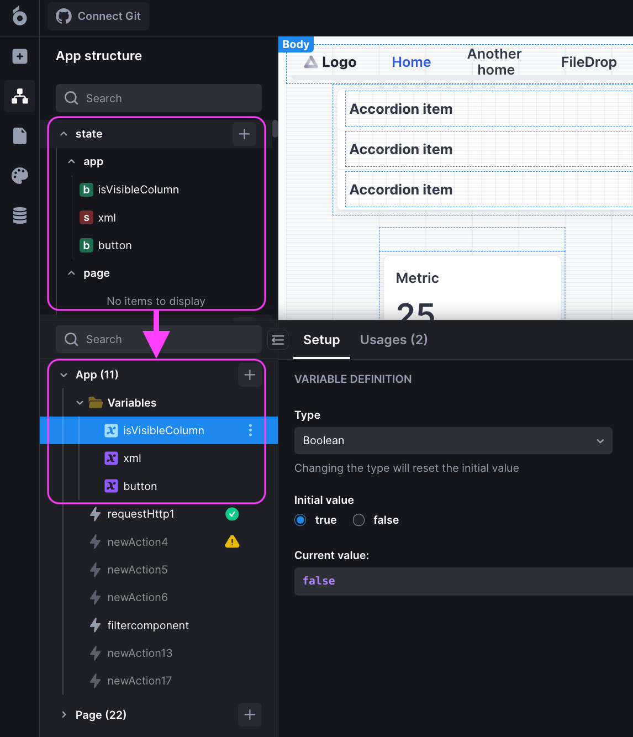Click the current value field showing false
Screen dimensions: 633x737
pyautogui.click(x=463, y=581)
